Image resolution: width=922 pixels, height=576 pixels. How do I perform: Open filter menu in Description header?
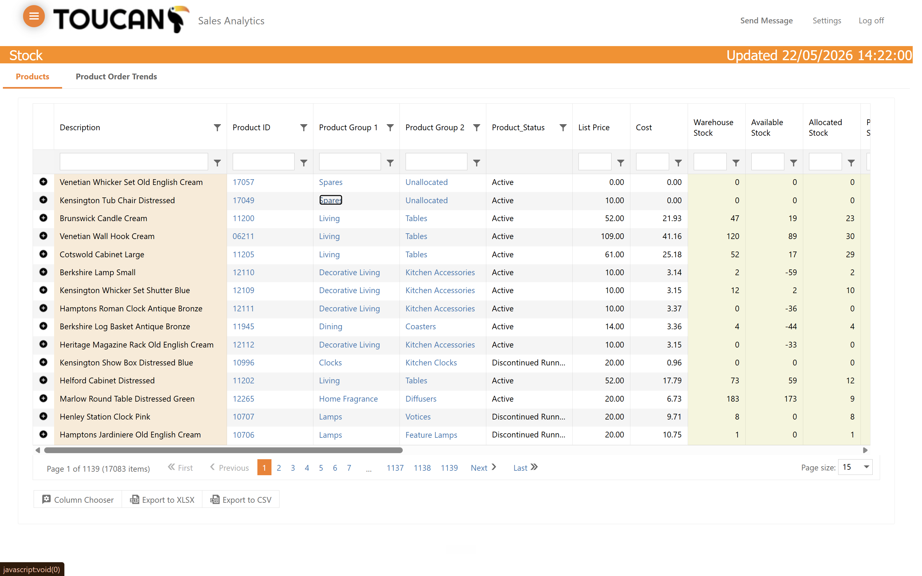coord(217,127)
